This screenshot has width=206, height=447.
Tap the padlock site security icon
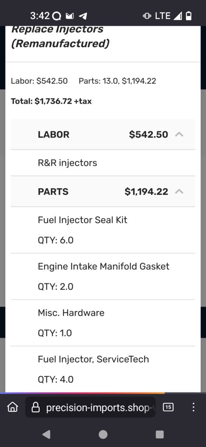(x=36, y=408)
